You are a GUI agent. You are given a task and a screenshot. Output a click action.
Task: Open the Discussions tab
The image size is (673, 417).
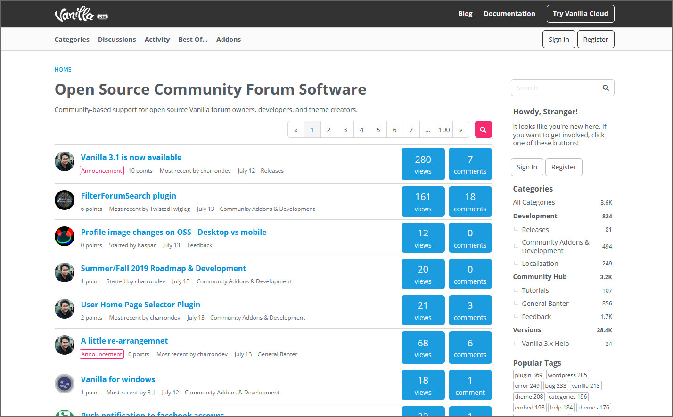(117, 40)
